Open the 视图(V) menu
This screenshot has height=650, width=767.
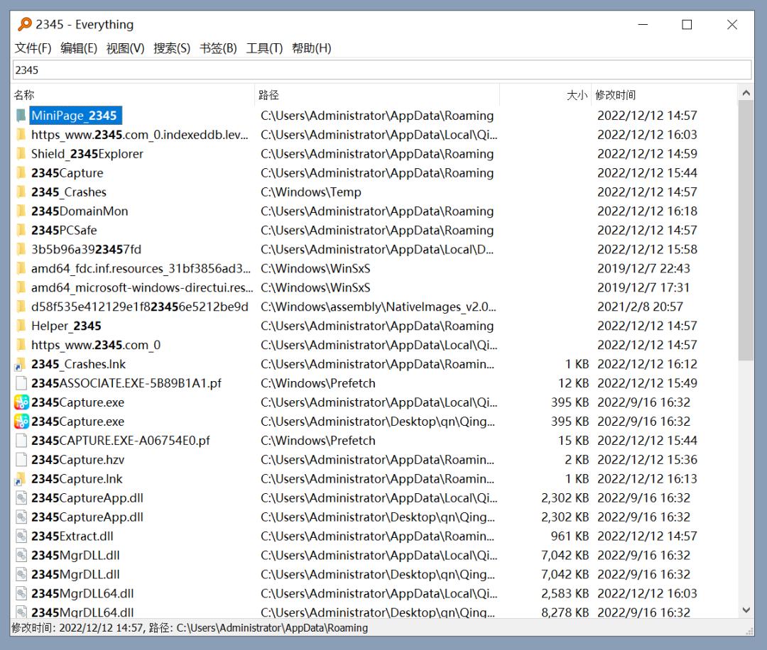pyautogui.click(x=125, y=48)
